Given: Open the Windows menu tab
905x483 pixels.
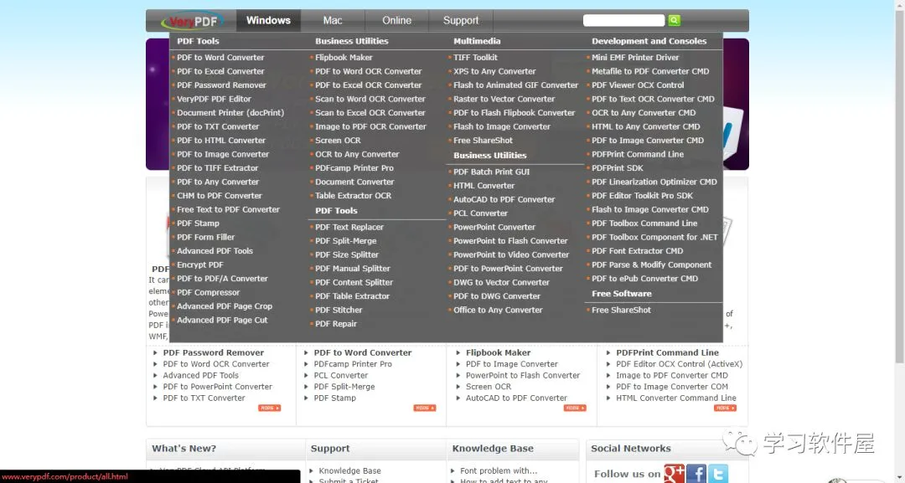Looking at the screenshot, I should [268, 20].
